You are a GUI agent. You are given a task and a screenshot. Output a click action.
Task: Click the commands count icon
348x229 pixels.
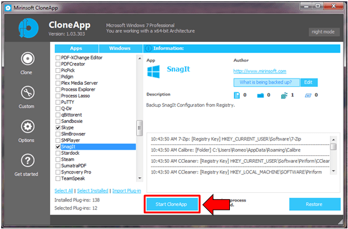(x=308, y=95)
